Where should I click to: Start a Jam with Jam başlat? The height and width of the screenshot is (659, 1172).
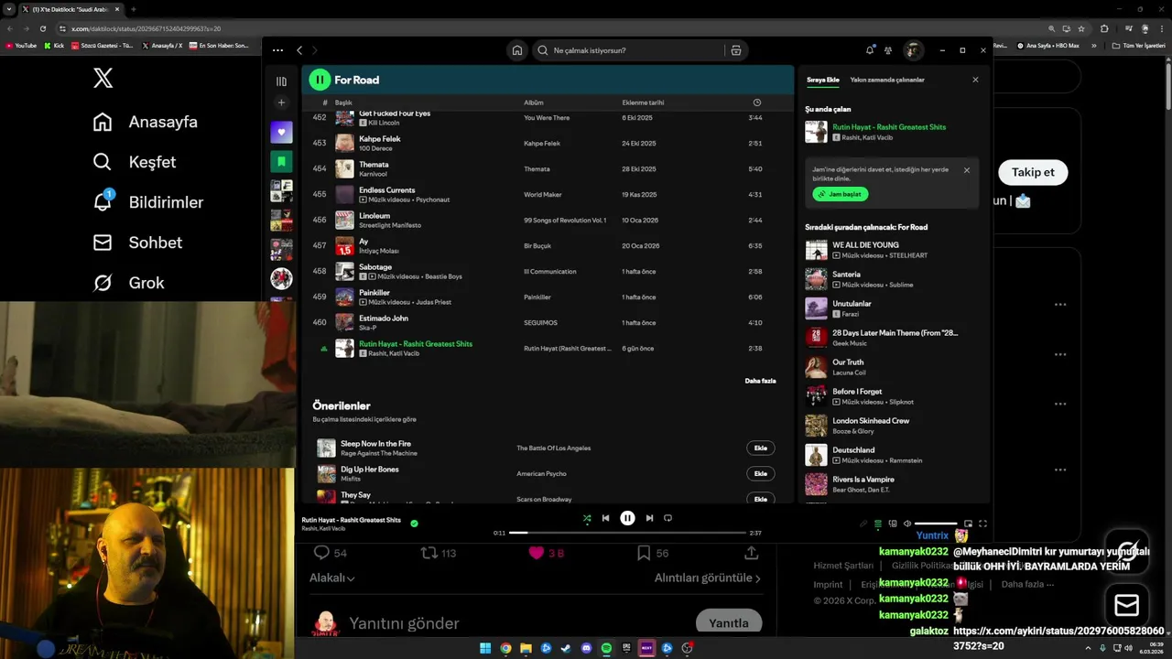840,194
